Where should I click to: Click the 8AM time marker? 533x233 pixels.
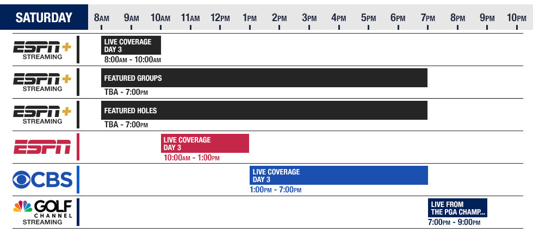point(102,18)
